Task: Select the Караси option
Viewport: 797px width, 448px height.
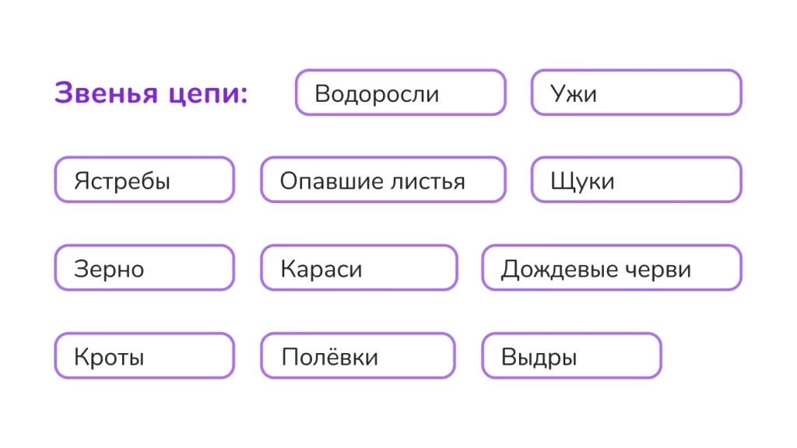Action: pyautogui.click(x=359, y=268)
